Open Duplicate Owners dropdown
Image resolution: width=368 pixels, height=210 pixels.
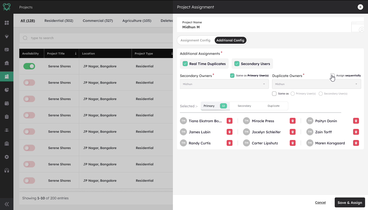point(317,84)
